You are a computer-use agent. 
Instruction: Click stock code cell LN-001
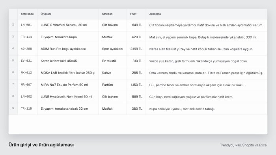tap(27, 25)
